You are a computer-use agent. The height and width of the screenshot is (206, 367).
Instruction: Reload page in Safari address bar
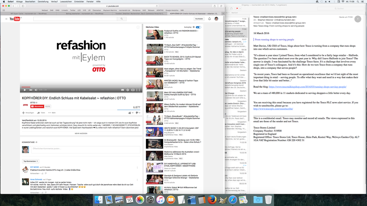tap(157, 6)
